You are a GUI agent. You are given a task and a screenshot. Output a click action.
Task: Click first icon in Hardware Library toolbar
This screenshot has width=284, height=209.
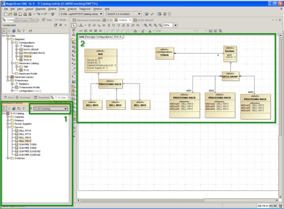4,108
